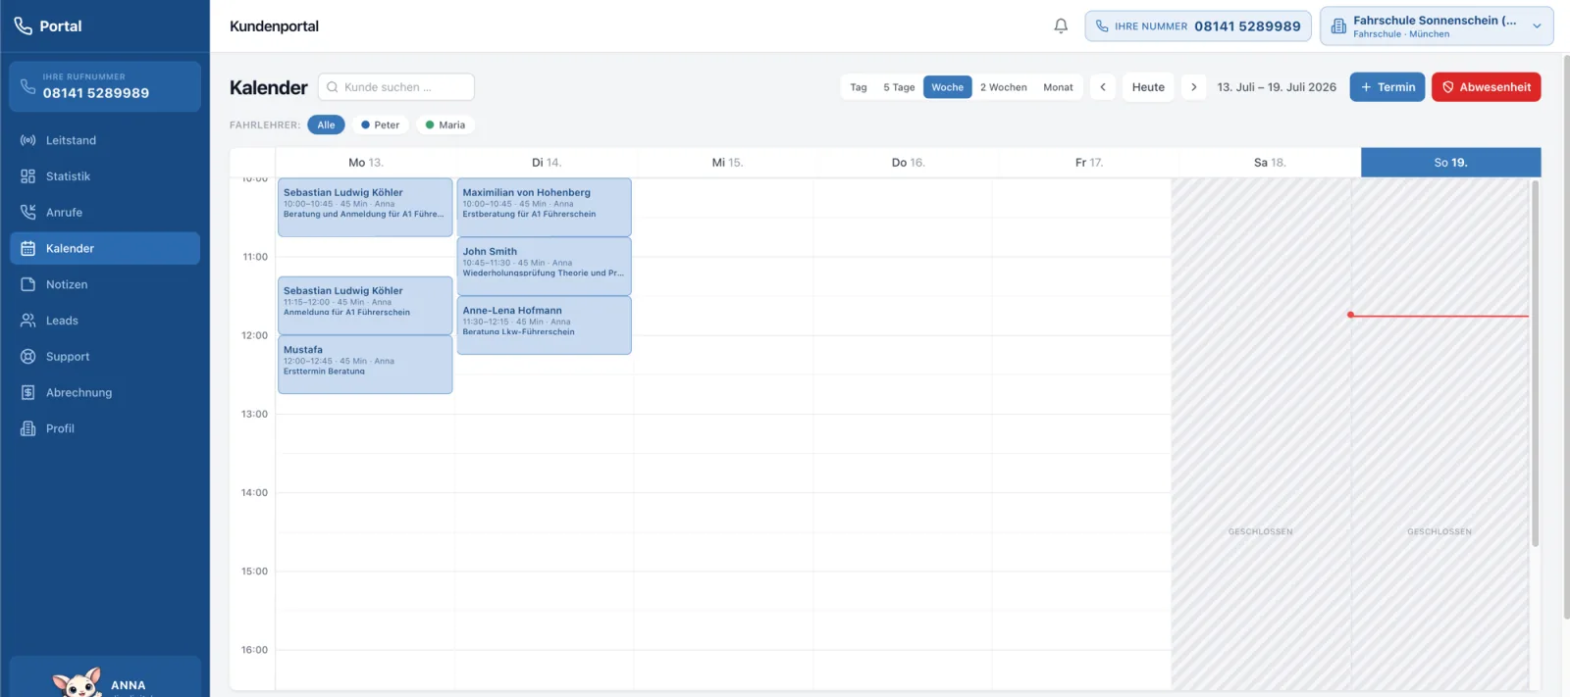The height and width of the screenshot is (697, 1570).
Task: Click the Abwesenheit blocked icon
Action: tap(1447, 87)
